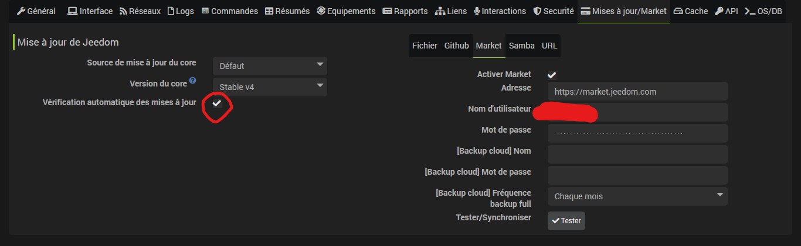Select the Samba tab
The width and height of the screenshot is (801, 246).
click(521, 46)
